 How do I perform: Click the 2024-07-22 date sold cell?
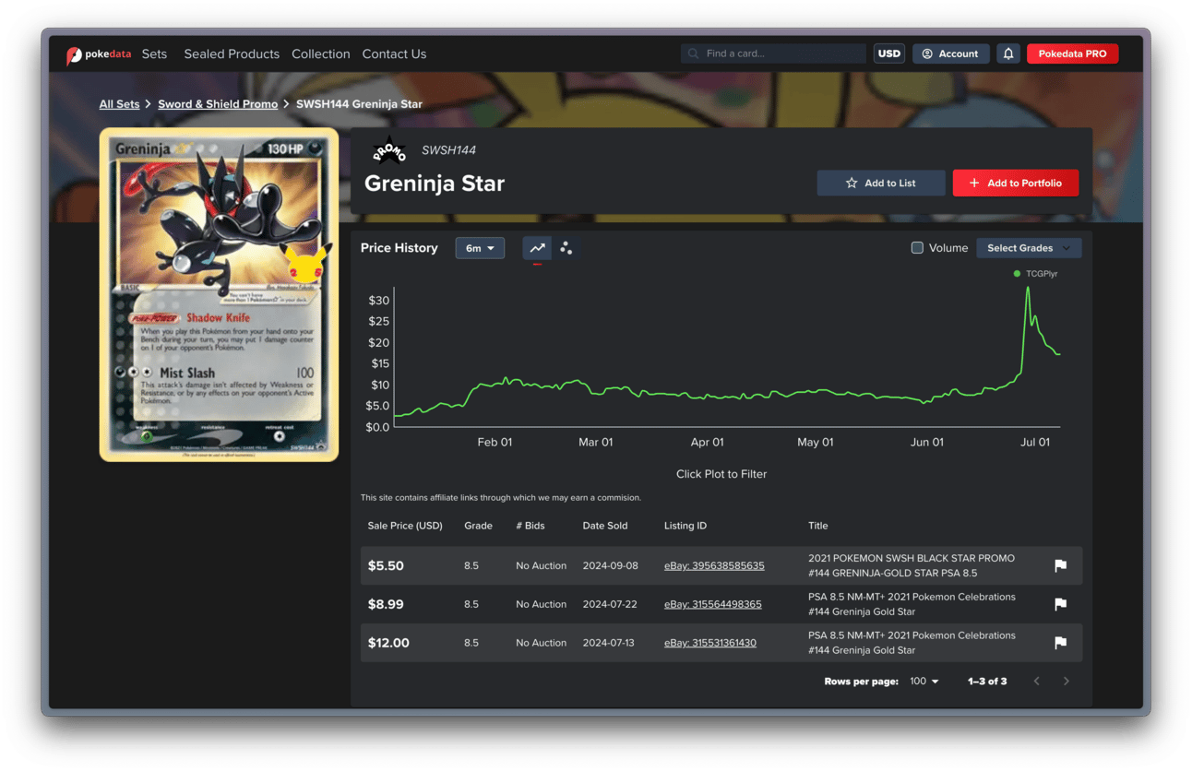(x=611, y=604)
